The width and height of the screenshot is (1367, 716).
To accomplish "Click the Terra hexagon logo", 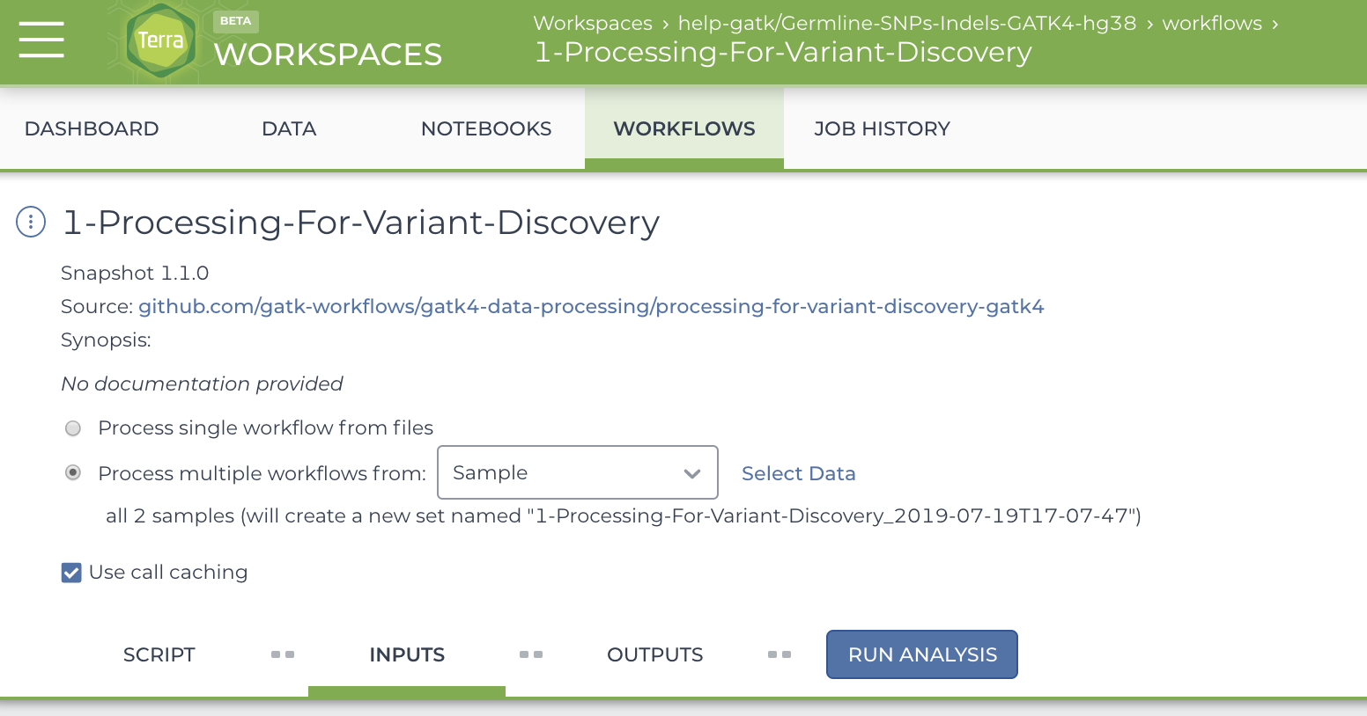I will click(x=161, y=40).
